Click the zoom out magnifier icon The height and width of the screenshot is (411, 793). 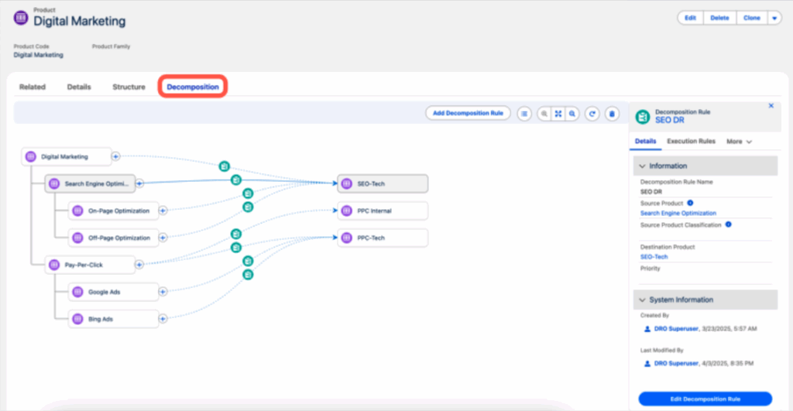click(544, 113)
